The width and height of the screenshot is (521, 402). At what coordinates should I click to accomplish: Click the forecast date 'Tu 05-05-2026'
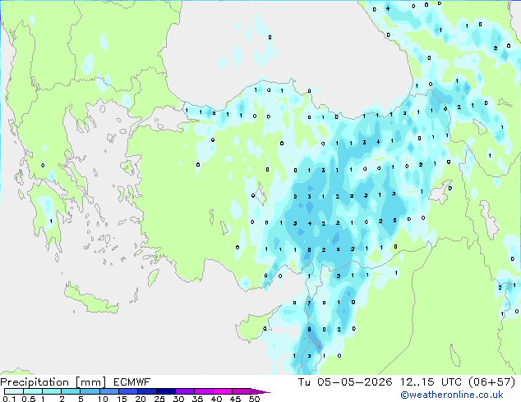click(345, 382)
